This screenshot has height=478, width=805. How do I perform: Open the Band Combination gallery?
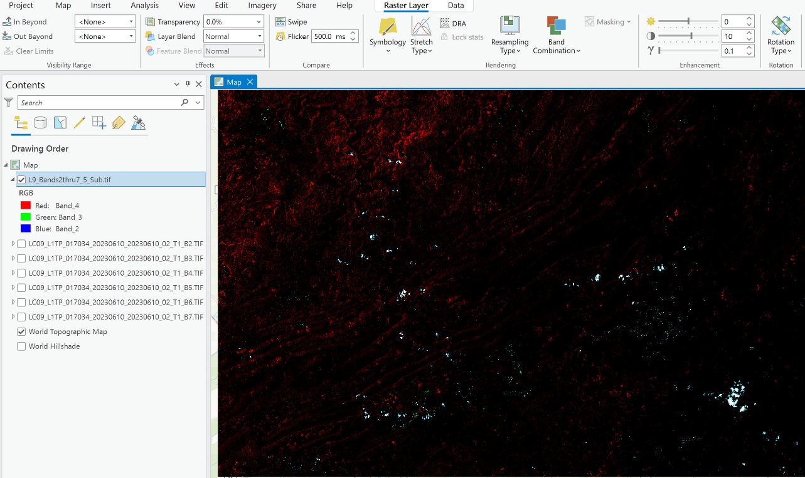coord(557,35)
